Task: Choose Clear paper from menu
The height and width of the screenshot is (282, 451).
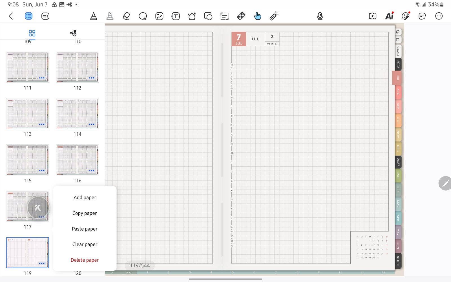Action: point(85,244)
